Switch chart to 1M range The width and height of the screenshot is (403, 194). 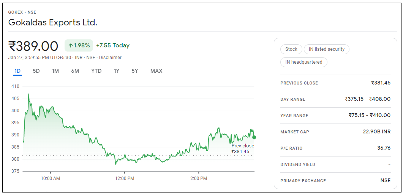pos(55,71)
